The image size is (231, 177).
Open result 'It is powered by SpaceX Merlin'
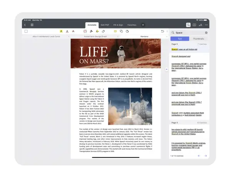point(189,146)
